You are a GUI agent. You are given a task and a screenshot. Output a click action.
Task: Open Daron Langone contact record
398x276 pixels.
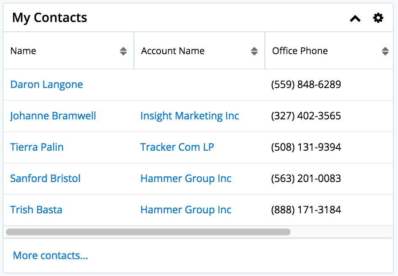pyautogui.click(x=46, y=85)
